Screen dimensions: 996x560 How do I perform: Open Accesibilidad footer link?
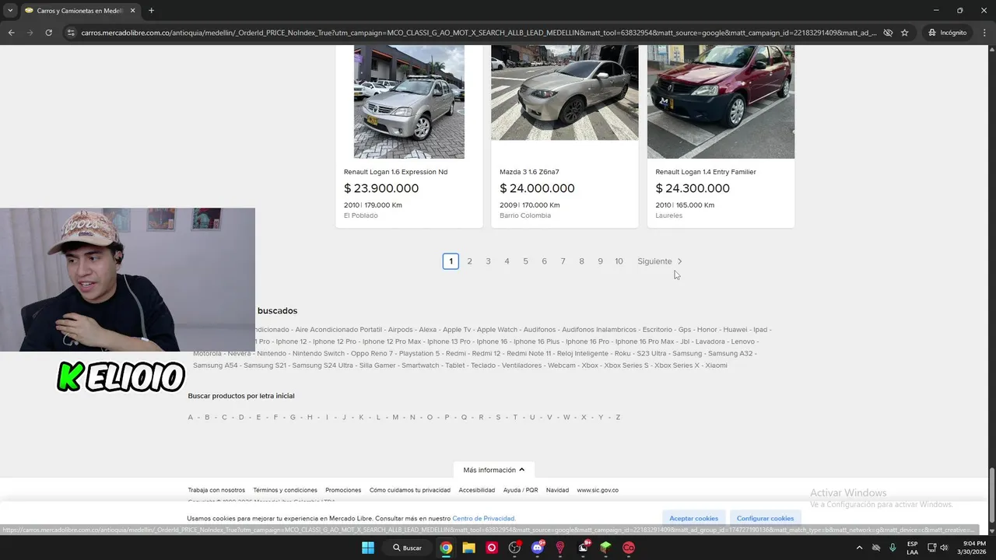(476, 490)
